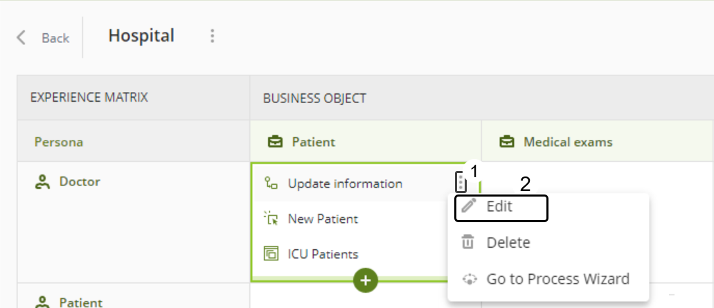Viewport: 714px width, 308px height.
Task: Choose Delete in the context menu
Action: coord(508,243)
